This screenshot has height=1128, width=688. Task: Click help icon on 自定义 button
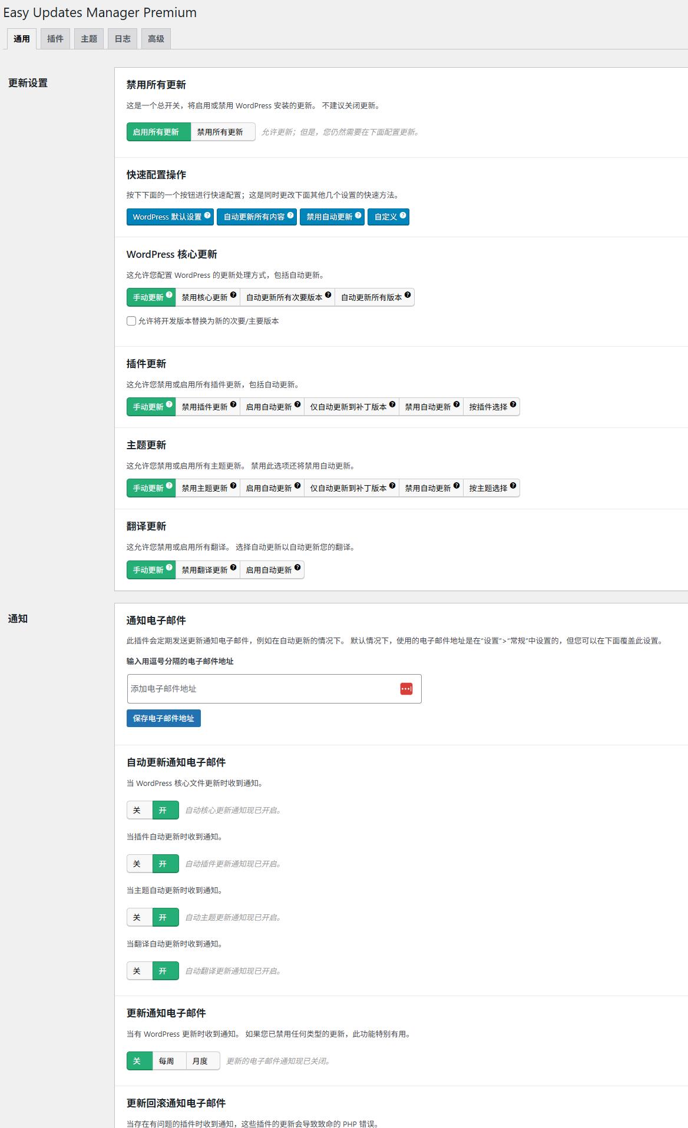(403, 215)
